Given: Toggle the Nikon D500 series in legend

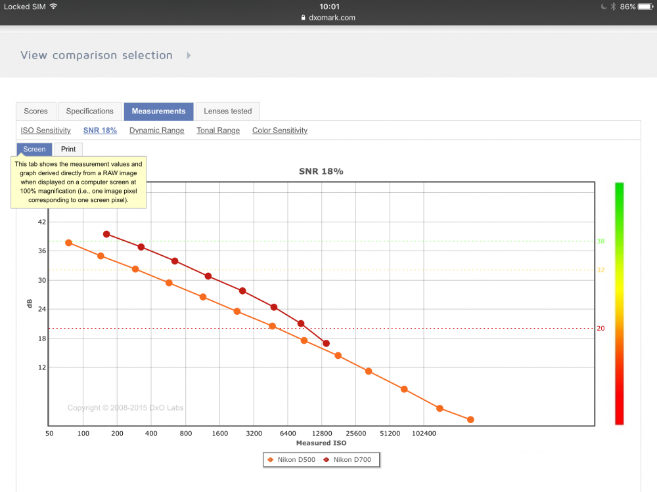Looking at the screenshot, I should (x=291, y=459).
